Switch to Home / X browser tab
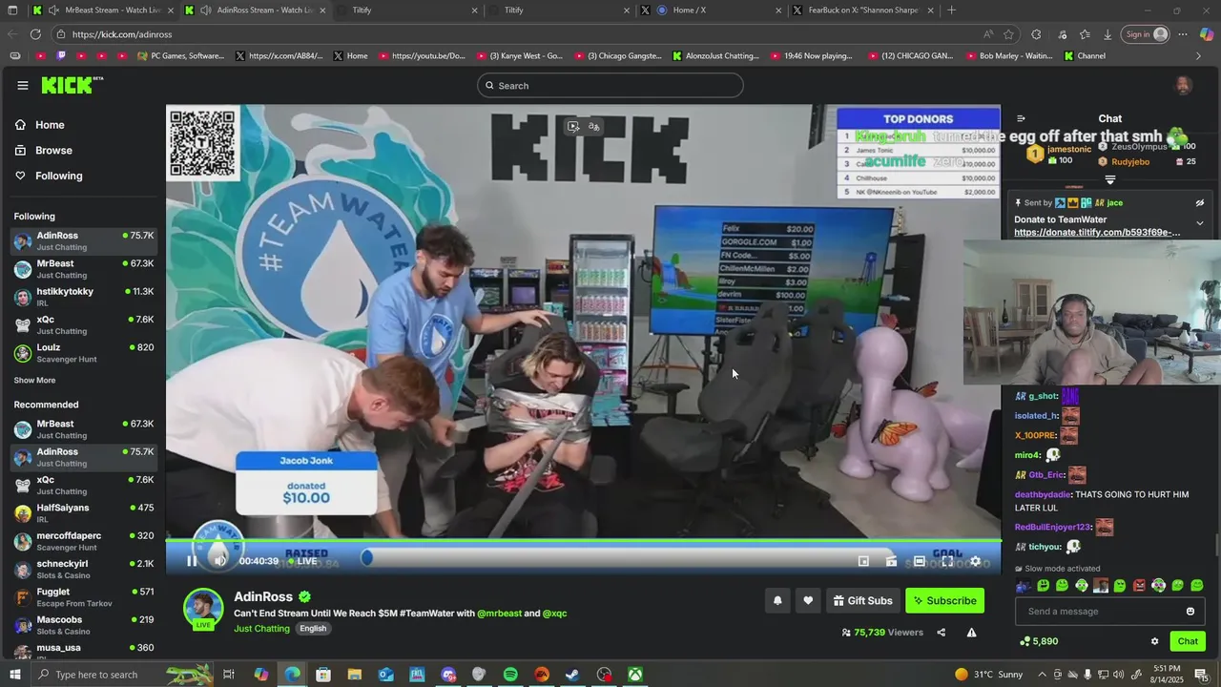 [712, 10]
